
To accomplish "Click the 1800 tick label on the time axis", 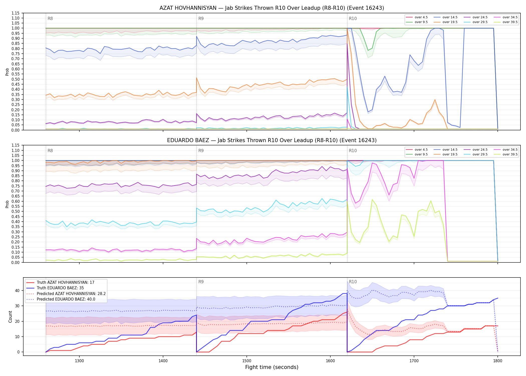I will pyautogui.click(x=498, y=361).
